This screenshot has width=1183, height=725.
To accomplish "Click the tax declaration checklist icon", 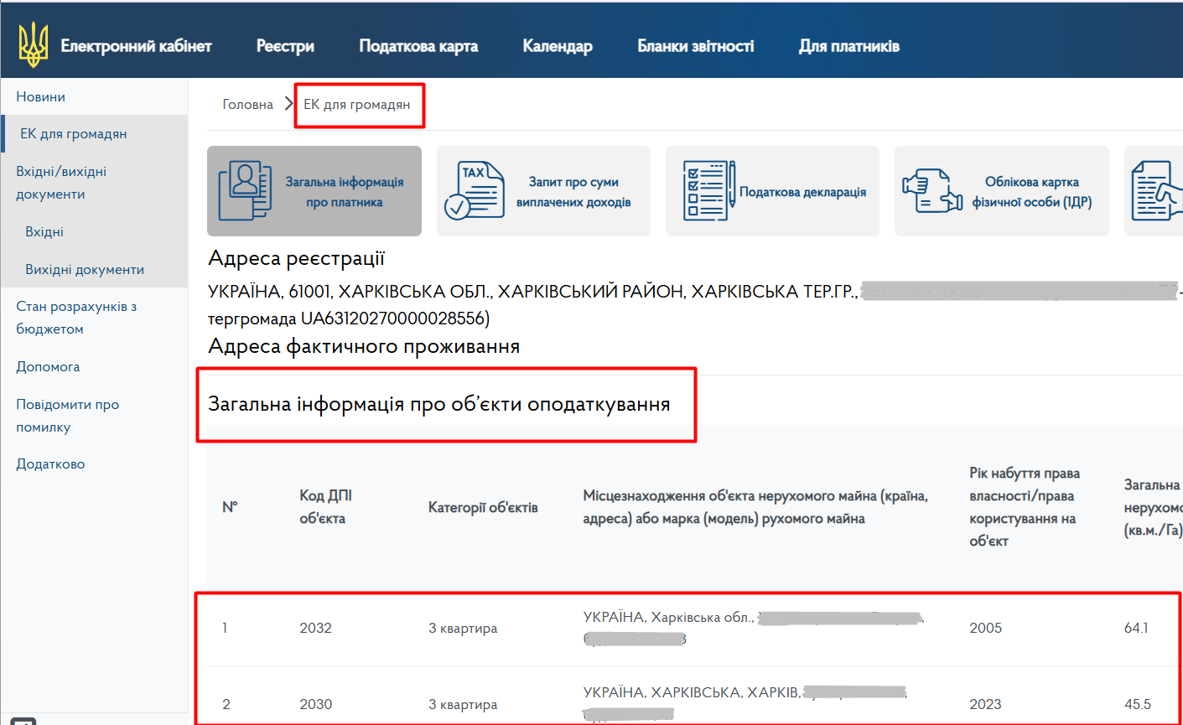I will (x=707, y=191).
